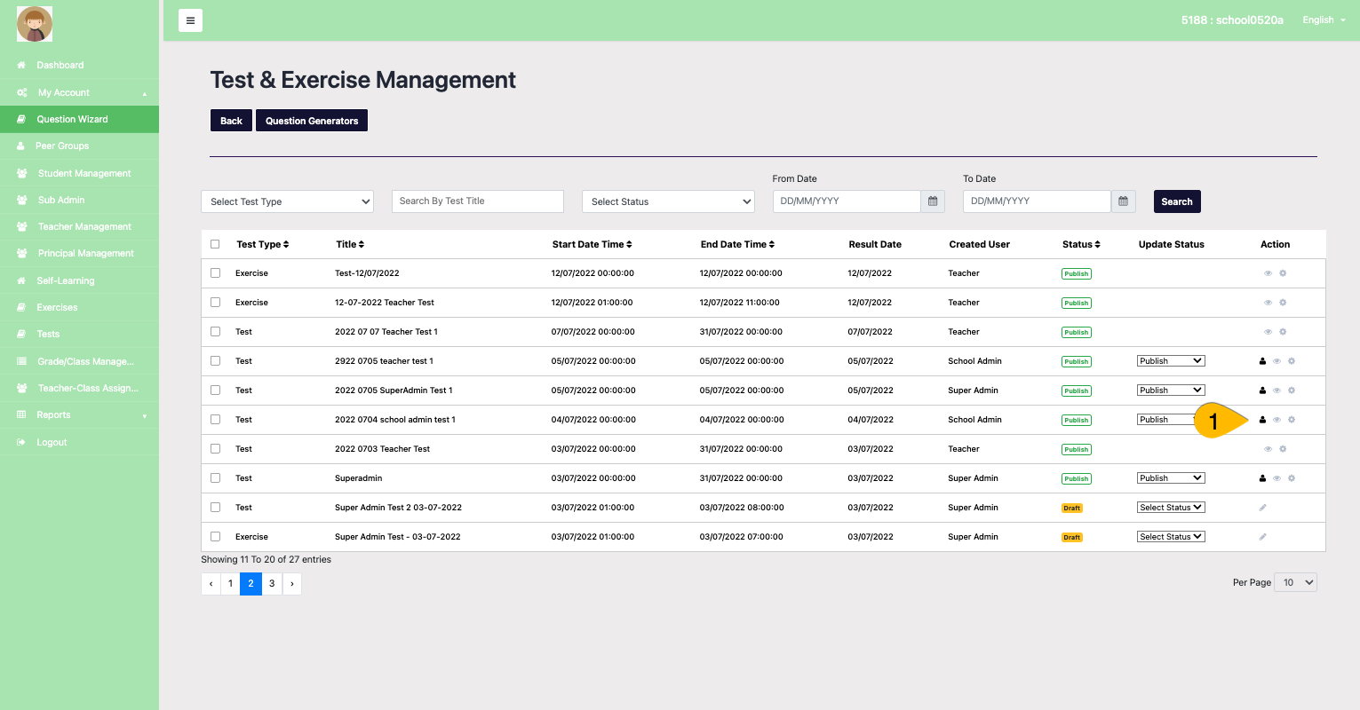Click gear icon for the Superadmin test row
Viewport: 1360px width, 710px height.
coord(1292,478)
